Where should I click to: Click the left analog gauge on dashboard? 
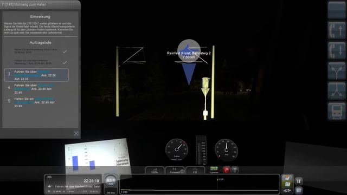[177, 149]
